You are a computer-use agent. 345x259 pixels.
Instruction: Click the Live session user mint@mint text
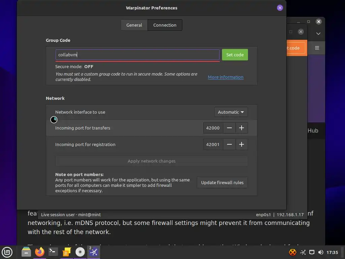point(71,215)
